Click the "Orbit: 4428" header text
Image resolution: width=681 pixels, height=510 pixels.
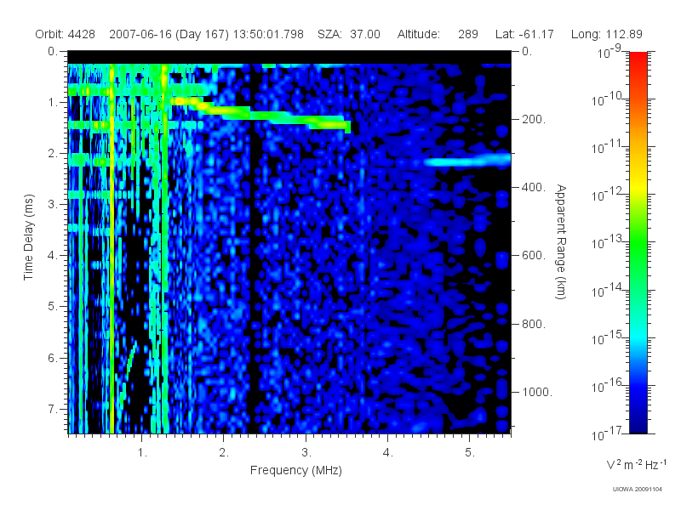coord(66,34)
